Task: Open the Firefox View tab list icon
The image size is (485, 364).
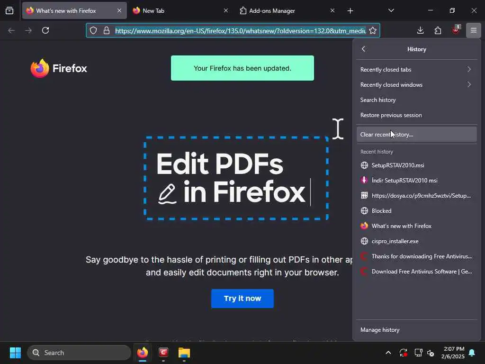Action: tap(9, 10)
